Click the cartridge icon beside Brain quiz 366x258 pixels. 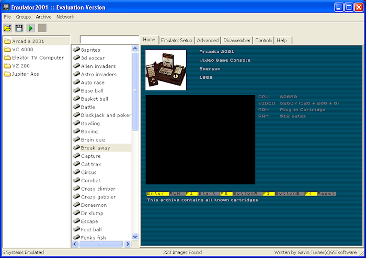coord(76,139)
